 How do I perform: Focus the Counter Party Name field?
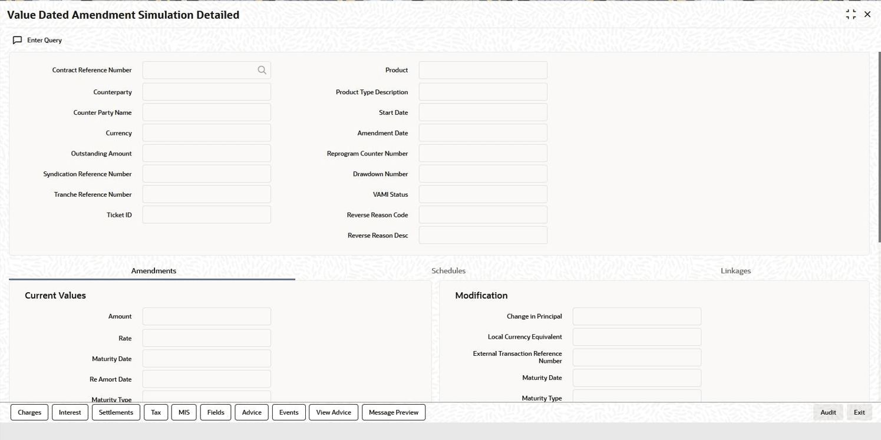click(207, 113)
